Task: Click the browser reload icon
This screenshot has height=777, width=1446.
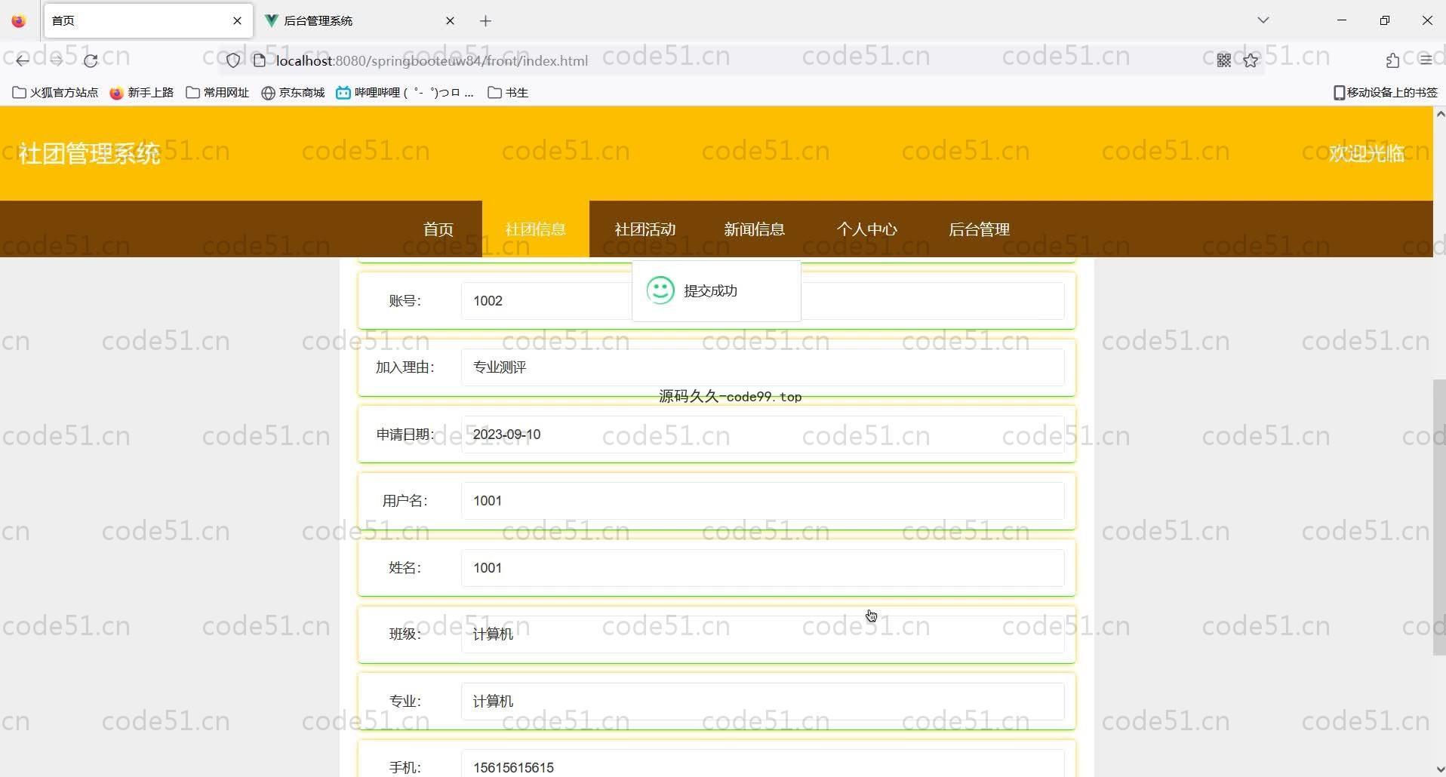Action: [91, 60]
